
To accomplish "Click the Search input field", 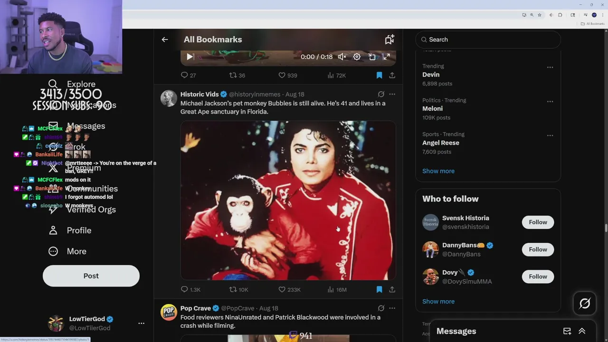I will point(488,39).
